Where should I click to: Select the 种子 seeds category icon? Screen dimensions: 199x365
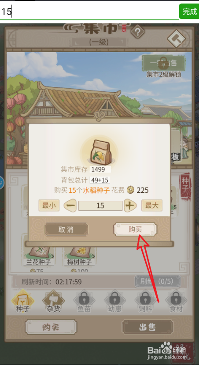tap(23, 301)
